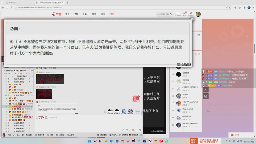This screenshot has height=144, width=256.
Task: Open user Thicklips253 in ranking list
Action: (x=188, y=109)
